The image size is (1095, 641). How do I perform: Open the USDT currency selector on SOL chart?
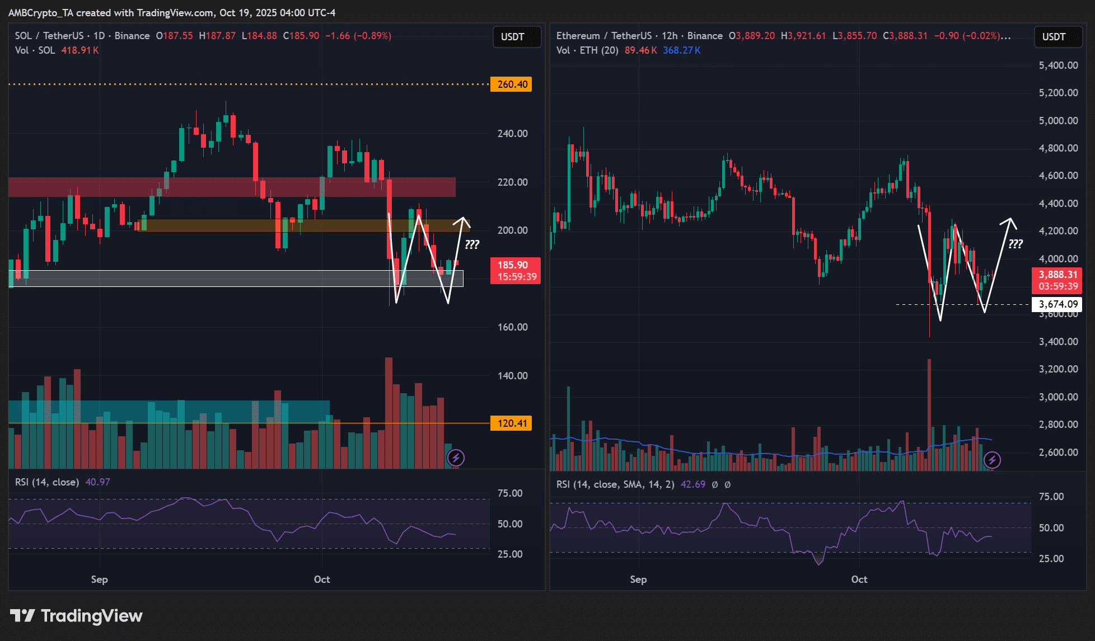tap(516, 37)
